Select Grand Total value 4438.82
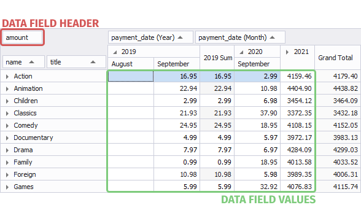The height and width of the screenshot is (221, 361). (x=338, y=88)
